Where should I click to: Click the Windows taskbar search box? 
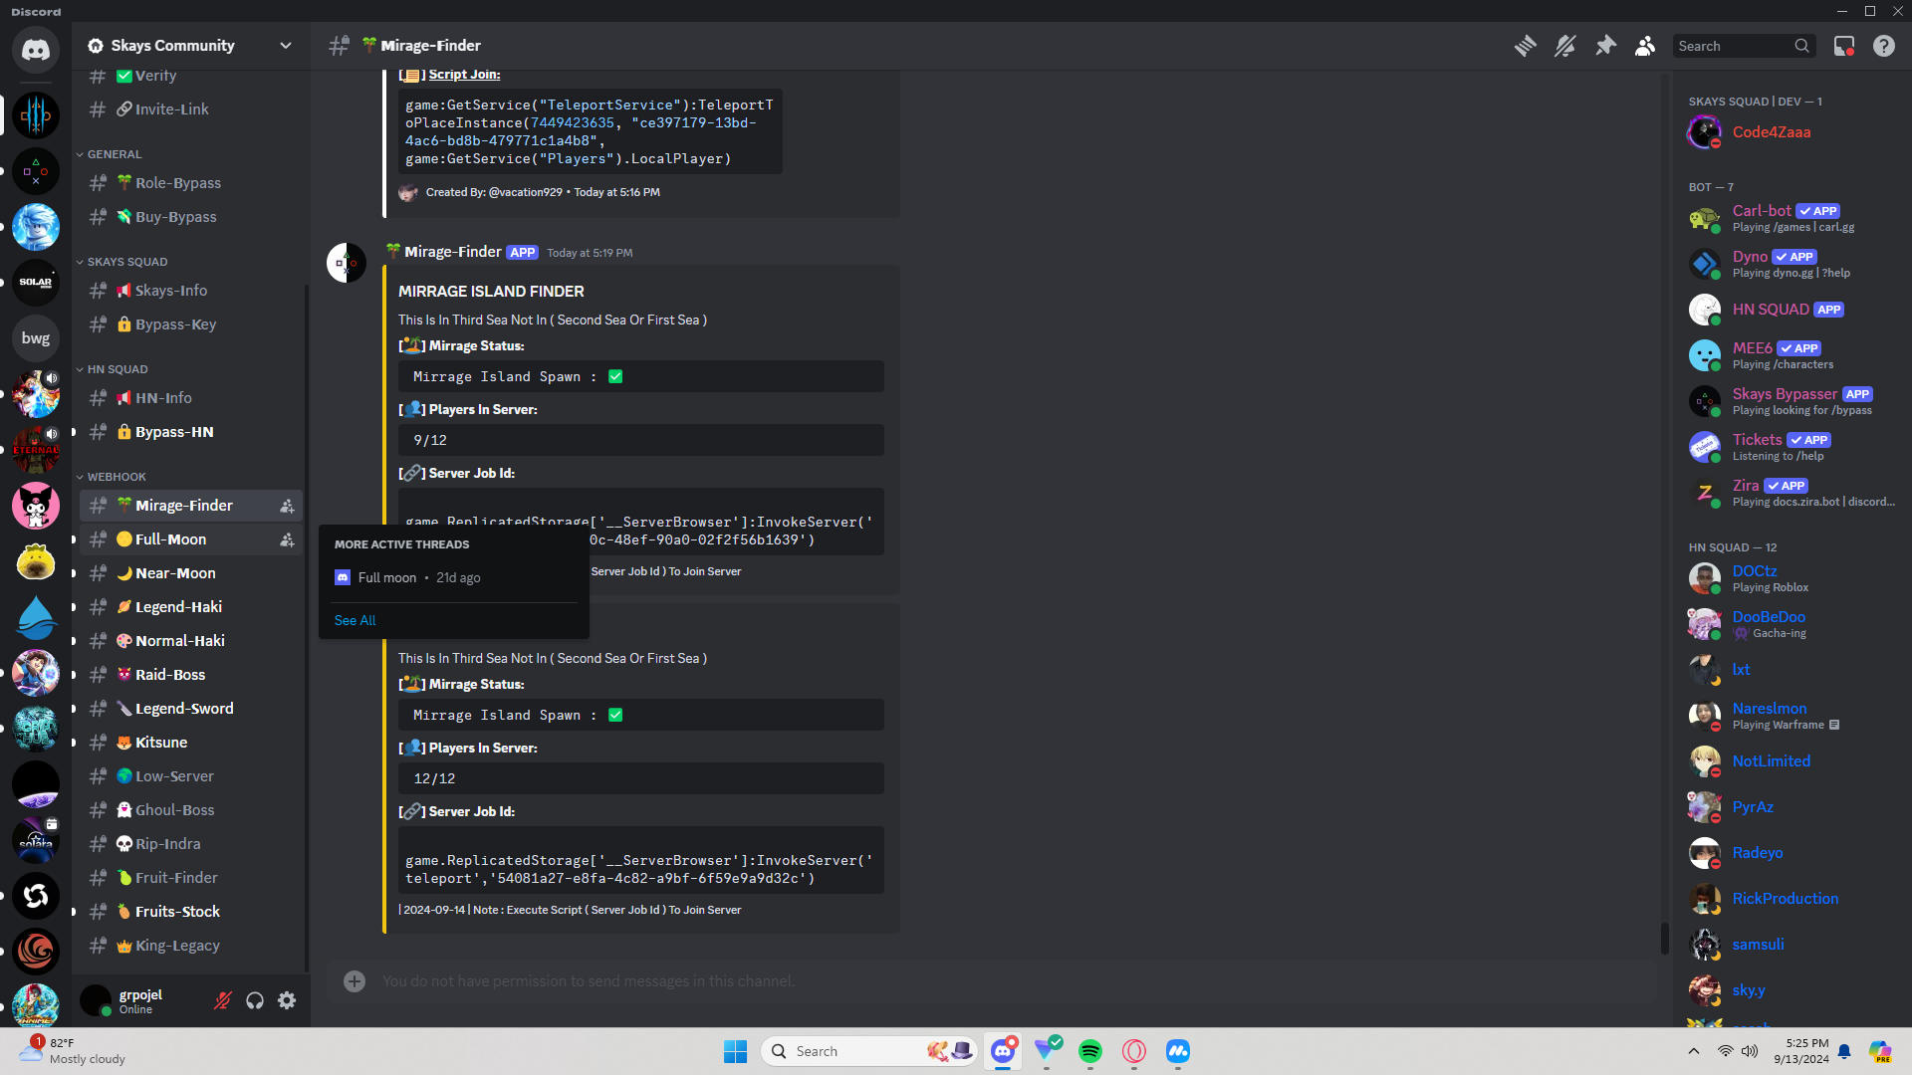point(869,1051)
